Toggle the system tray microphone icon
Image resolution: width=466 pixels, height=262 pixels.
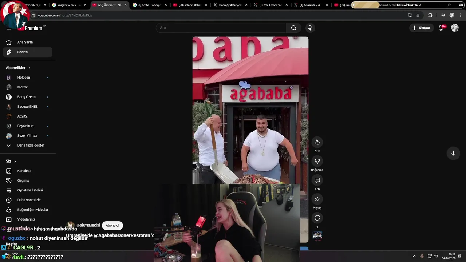[x=422, y=256]
